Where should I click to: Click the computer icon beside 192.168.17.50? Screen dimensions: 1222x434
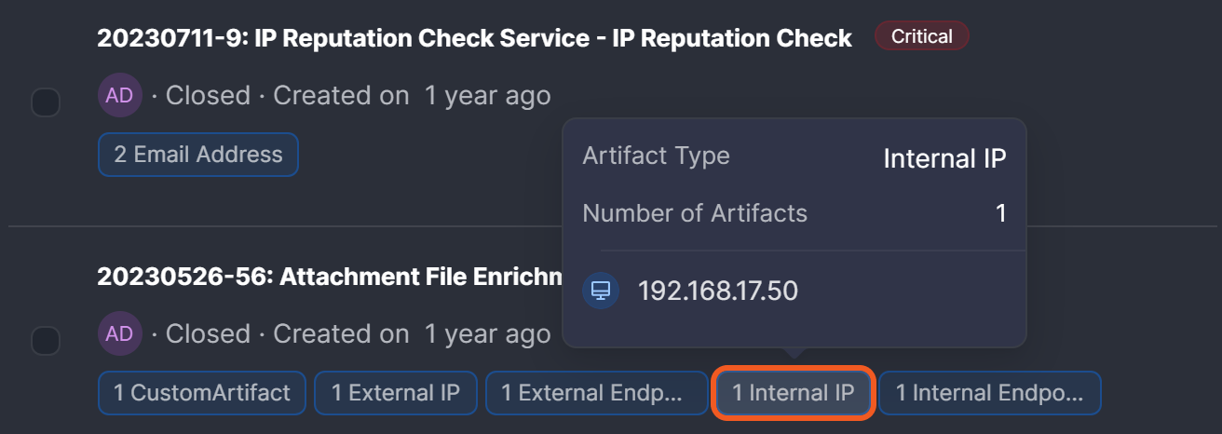pyautogui.click(x=601, y=291)
